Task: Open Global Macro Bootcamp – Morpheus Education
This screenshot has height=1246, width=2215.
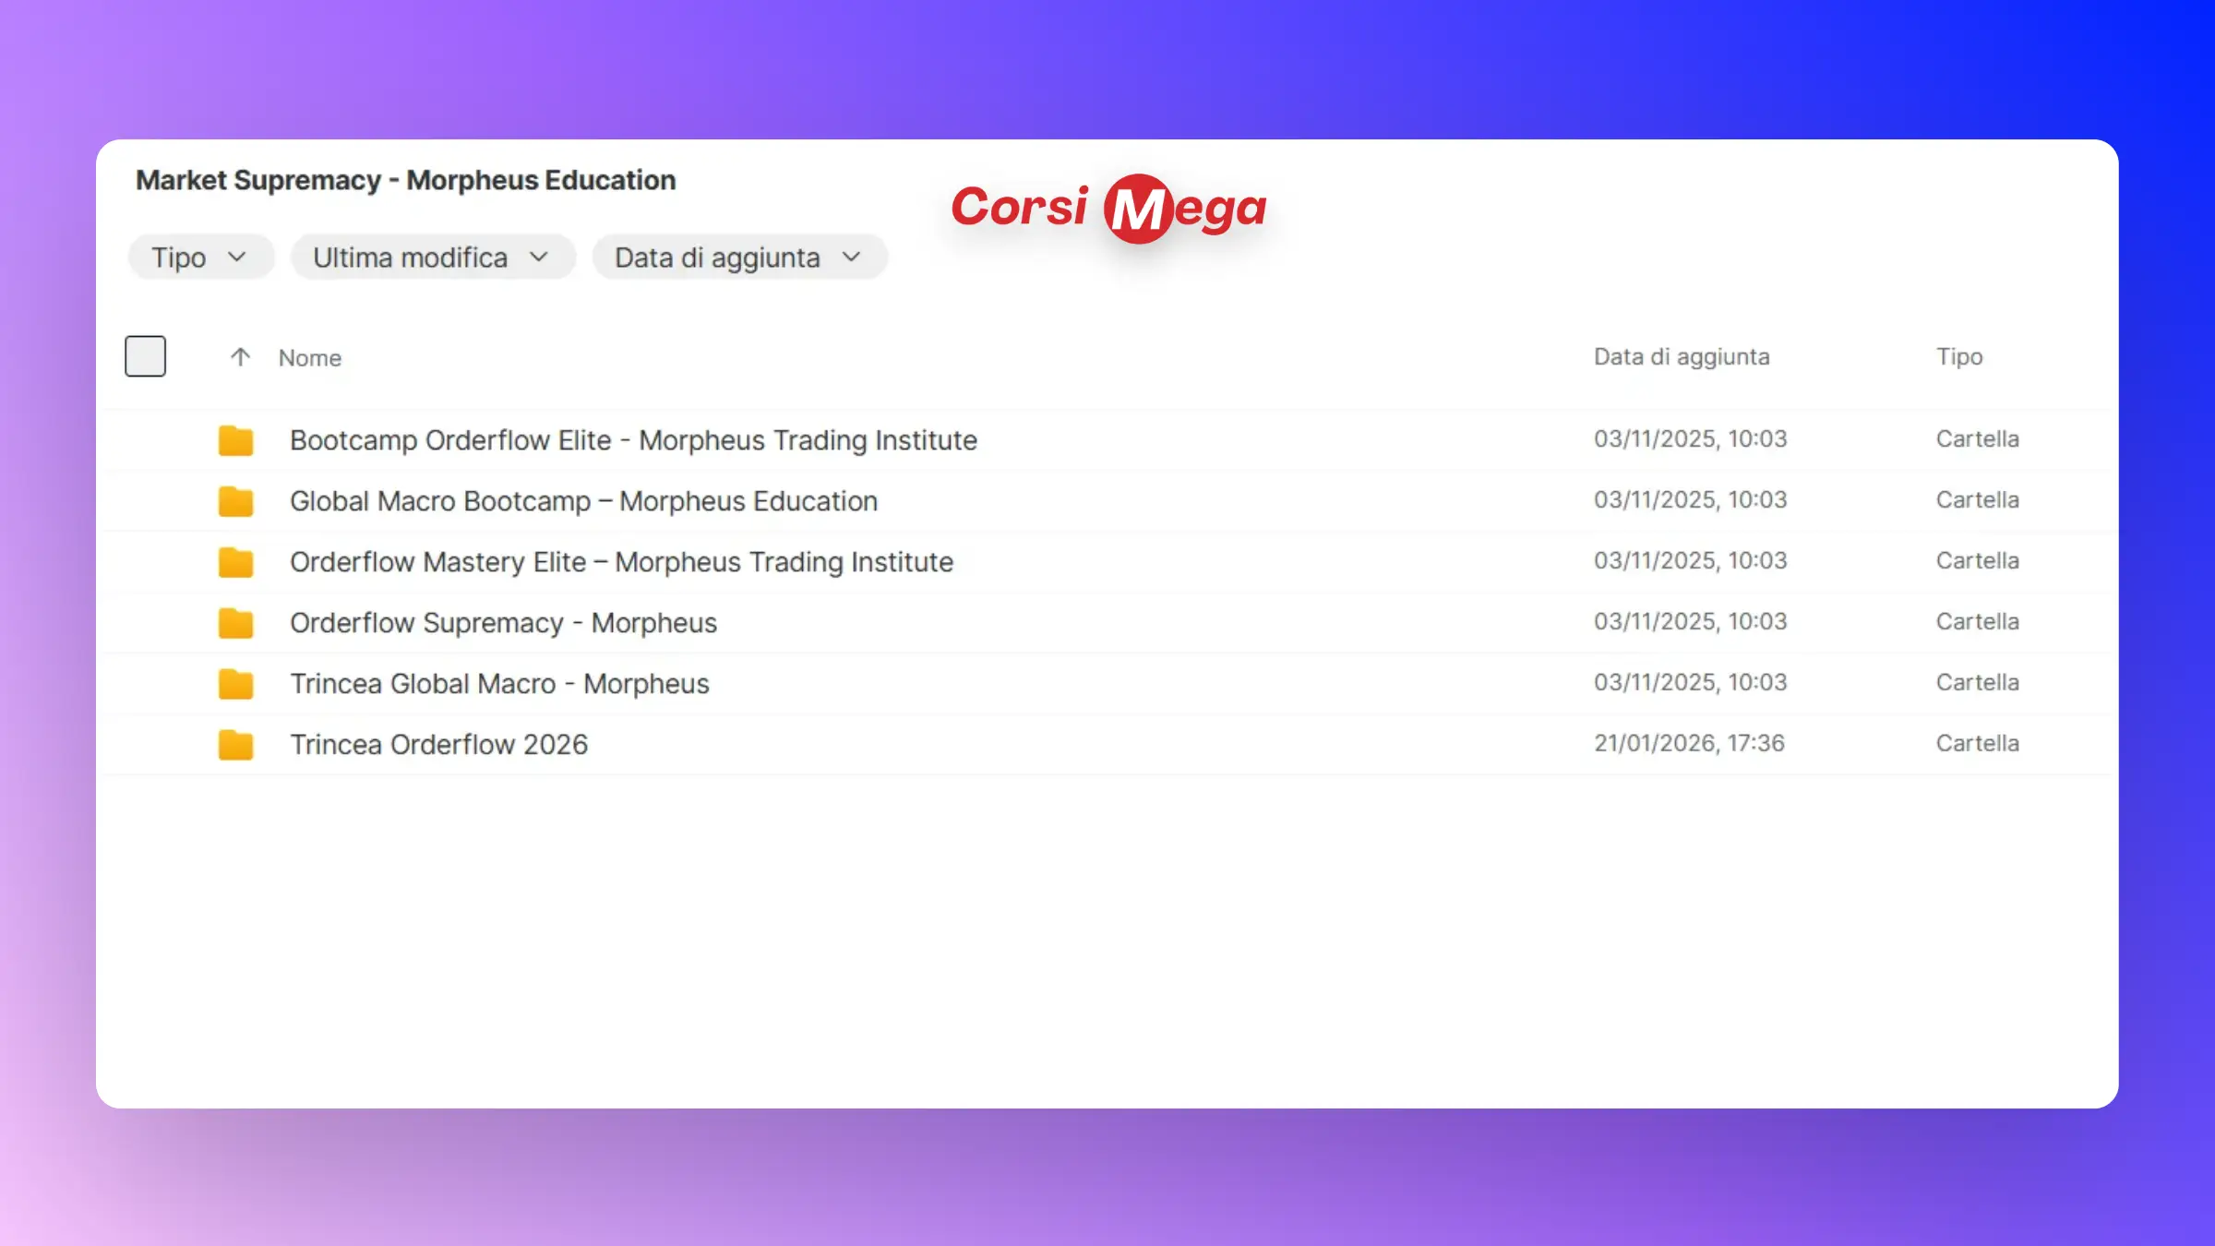Action: pos(583,501)
